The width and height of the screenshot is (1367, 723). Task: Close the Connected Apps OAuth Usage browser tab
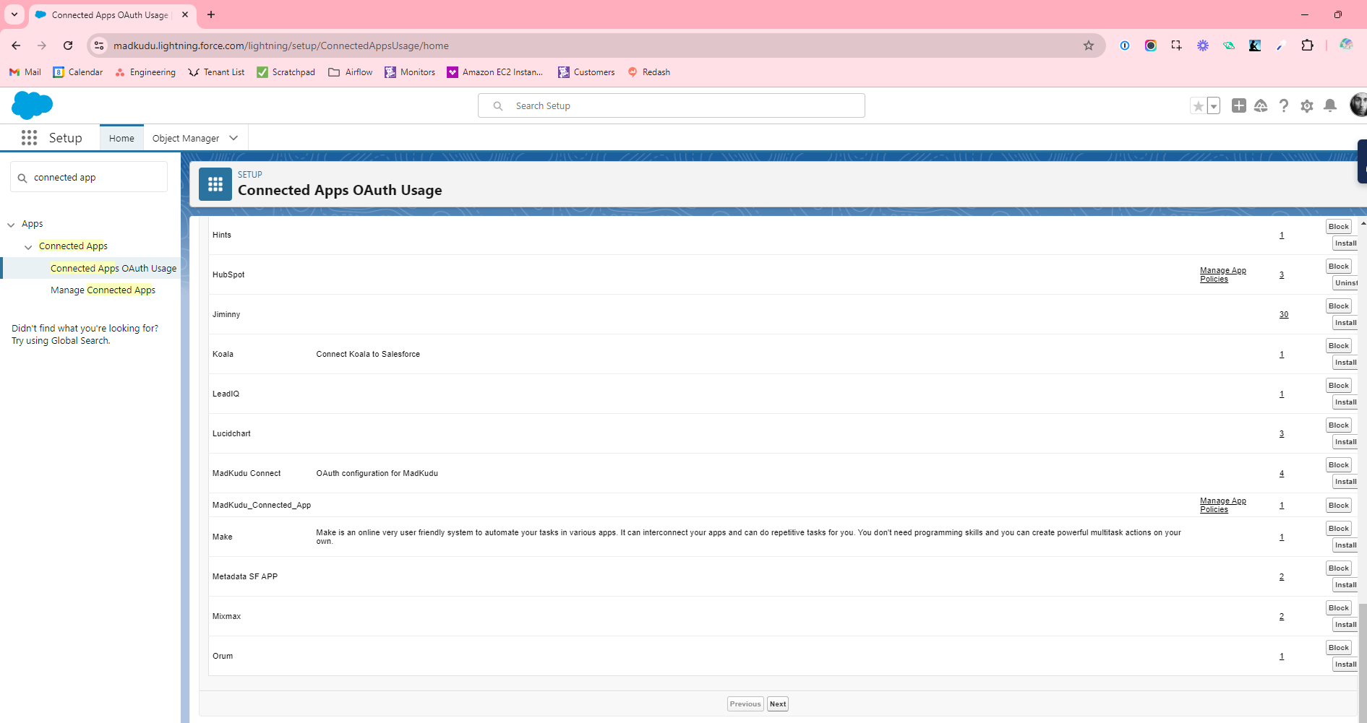(185, 14)
